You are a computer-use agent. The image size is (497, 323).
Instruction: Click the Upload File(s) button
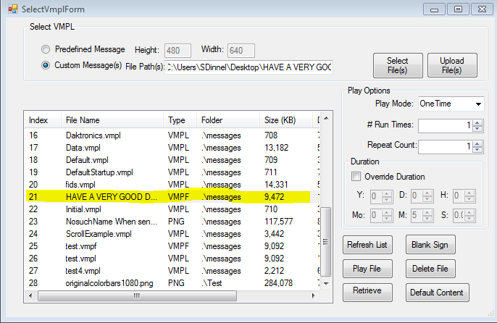pyautogui.click(x=452, y=66)
